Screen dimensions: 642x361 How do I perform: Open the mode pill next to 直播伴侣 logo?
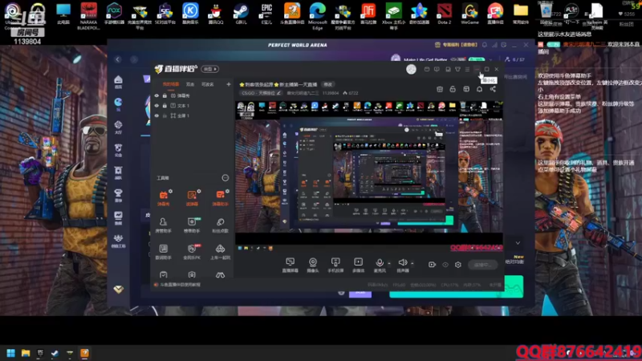[209, 69]
